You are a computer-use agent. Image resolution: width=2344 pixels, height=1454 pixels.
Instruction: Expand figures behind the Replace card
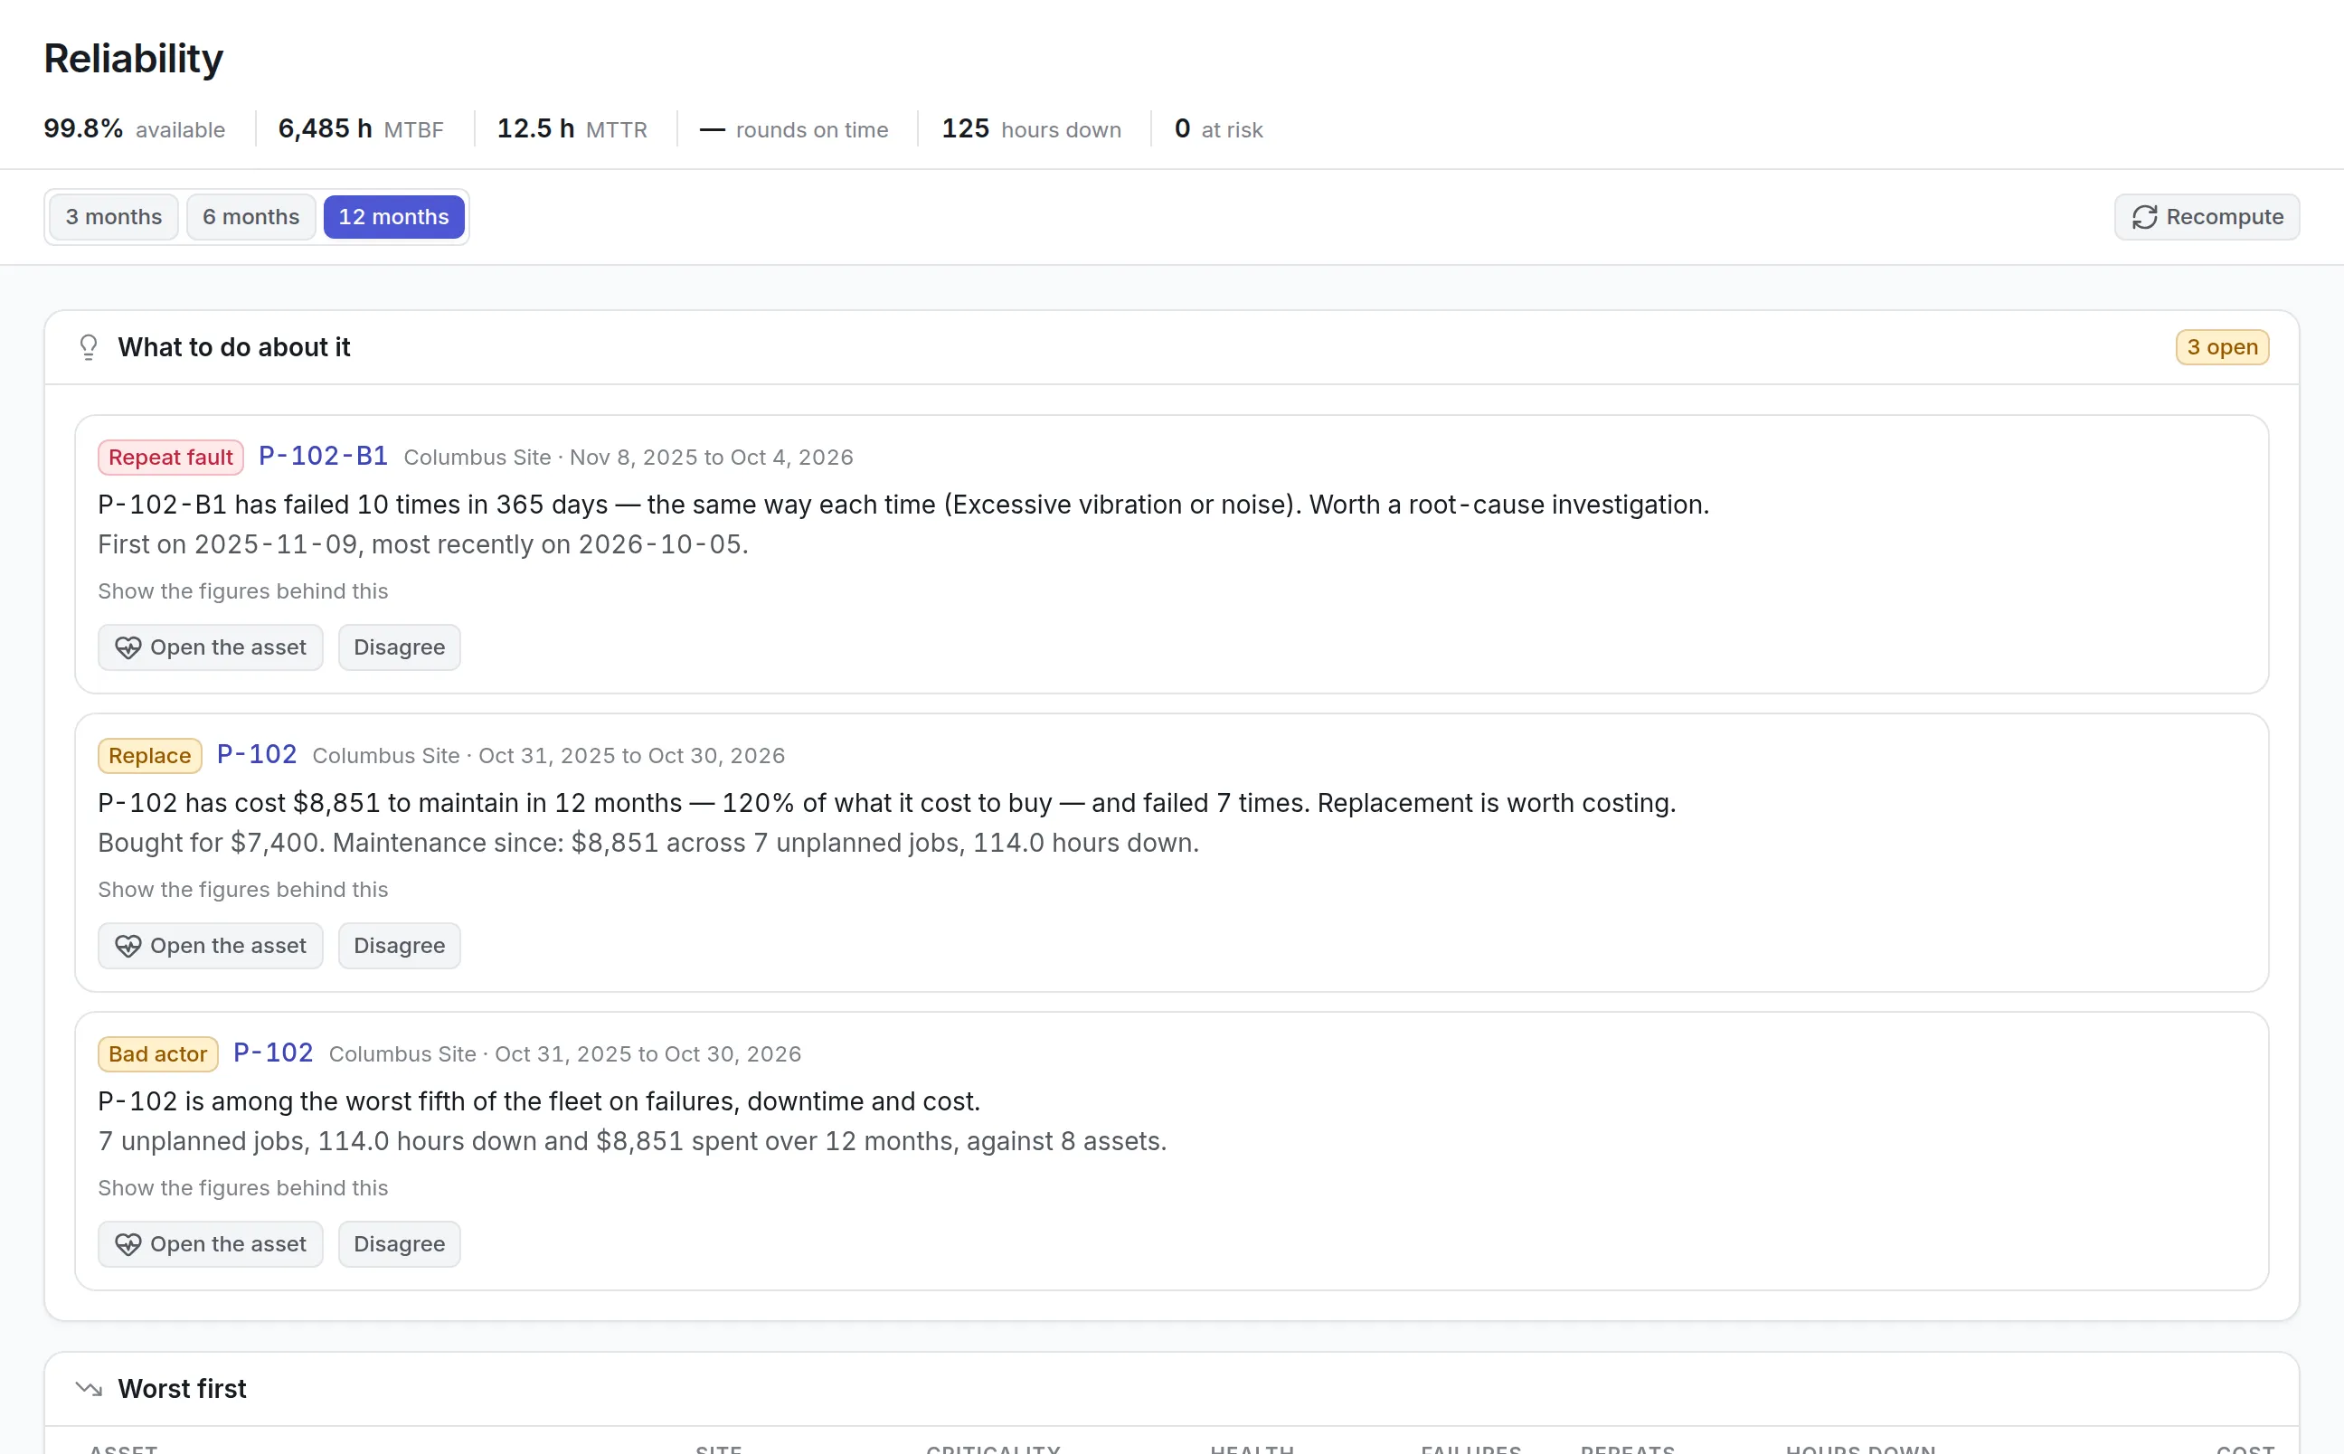[x=243, y=890]
